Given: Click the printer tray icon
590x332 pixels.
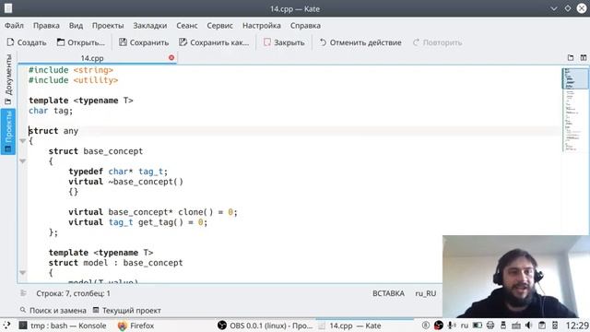Looking at the screenshot, I should [490, 326].
